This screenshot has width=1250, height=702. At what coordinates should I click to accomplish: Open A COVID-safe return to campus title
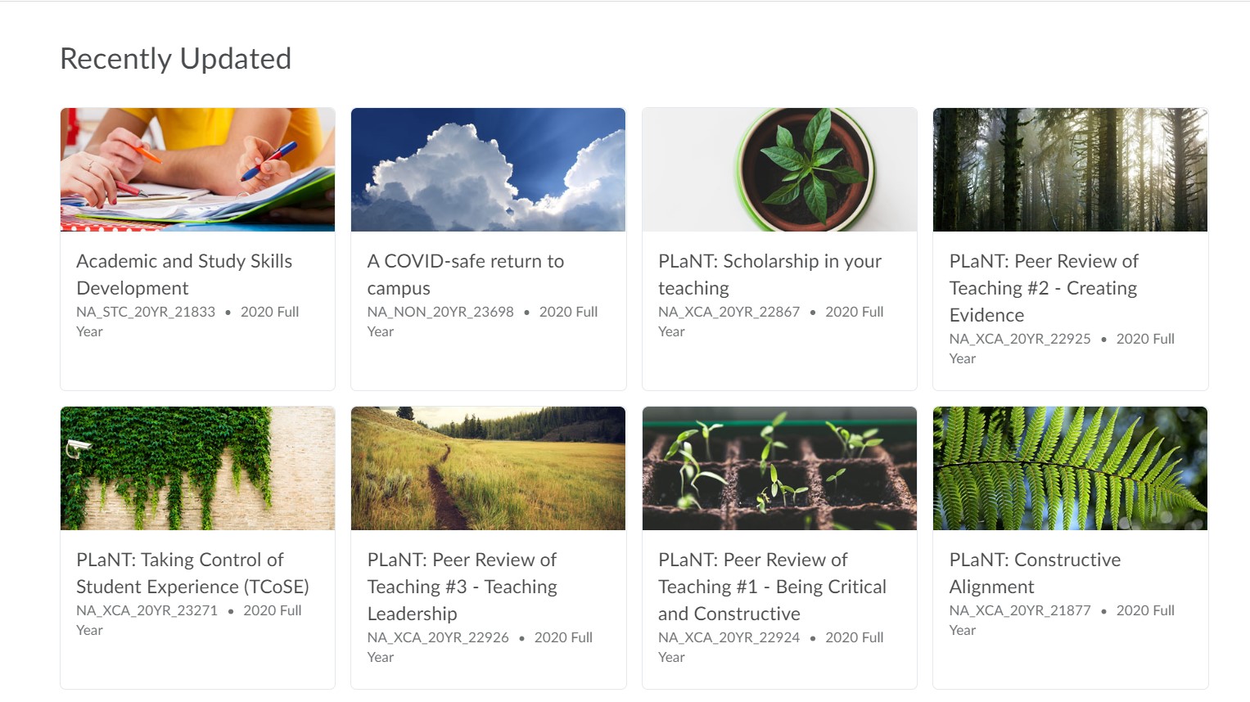(466, 274)
